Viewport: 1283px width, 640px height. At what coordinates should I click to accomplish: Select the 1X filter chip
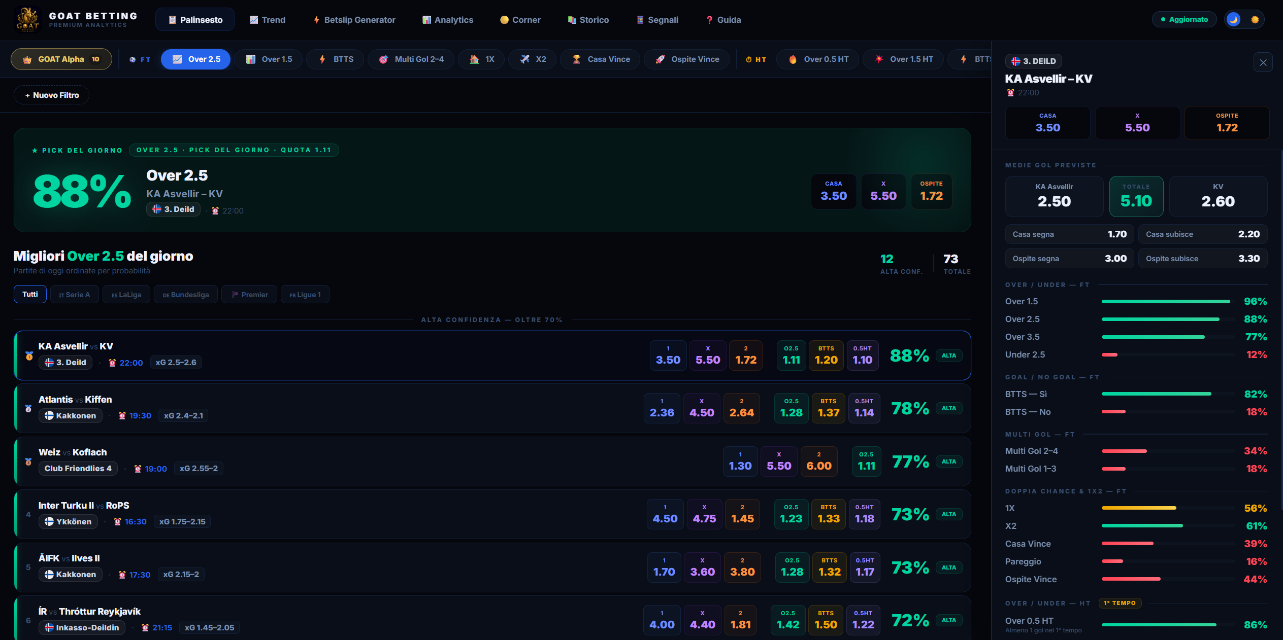482,59
